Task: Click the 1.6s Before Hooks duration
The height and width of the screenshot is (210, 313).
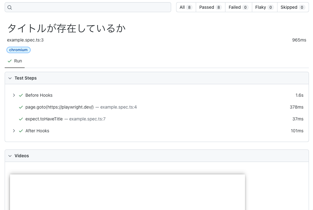Action: 299,95
